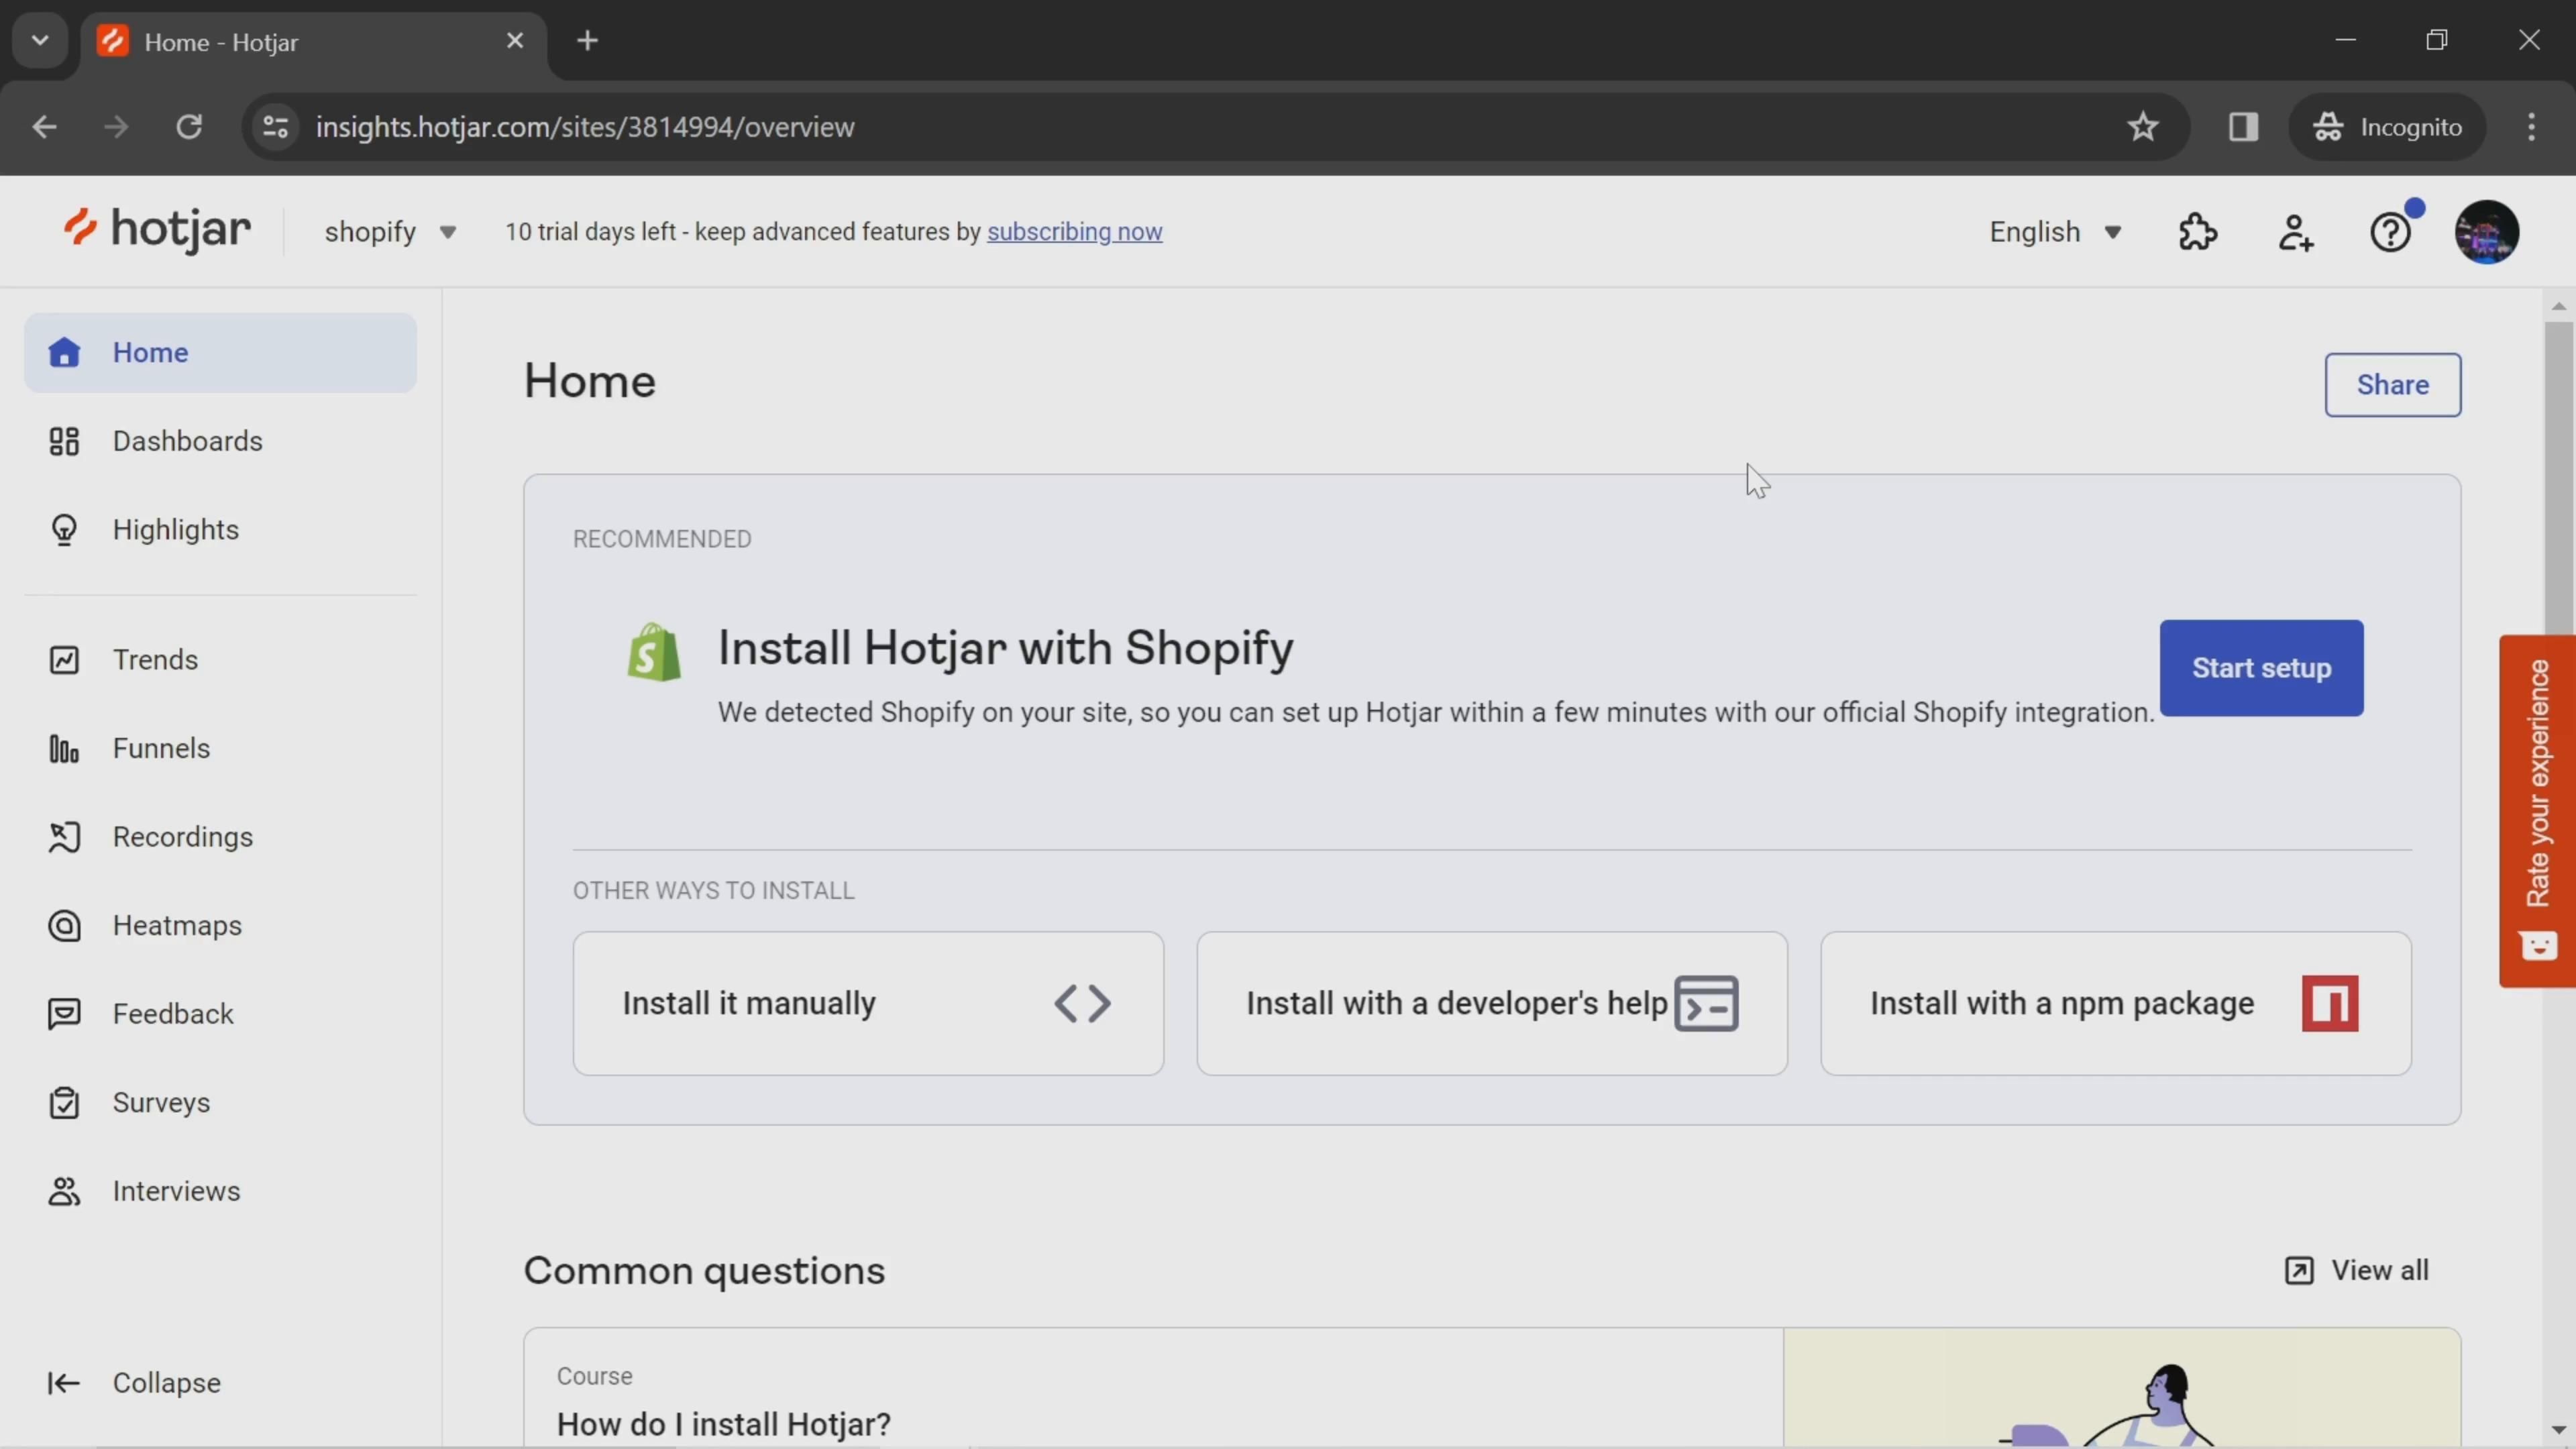Expand the shopify site dropdown
The image size is (2576, 1449).
click(x=390, y=232)
